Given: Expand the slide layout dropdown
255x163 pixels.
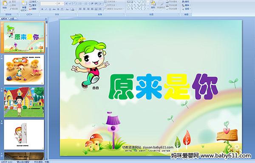Looking at the screenshot, I should (34, 2).
